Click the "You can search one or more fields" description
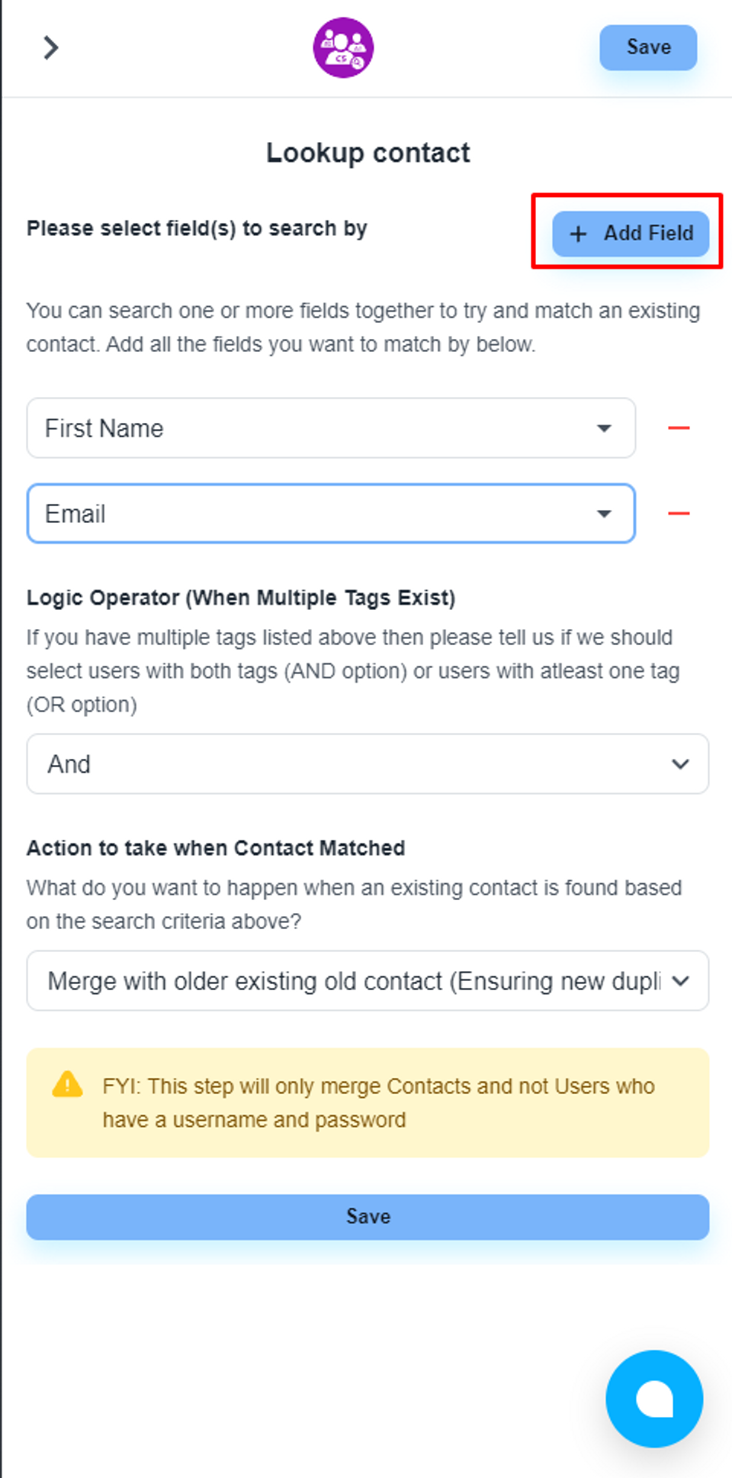This screenshot has height=1478, width=732. (363, 328)
